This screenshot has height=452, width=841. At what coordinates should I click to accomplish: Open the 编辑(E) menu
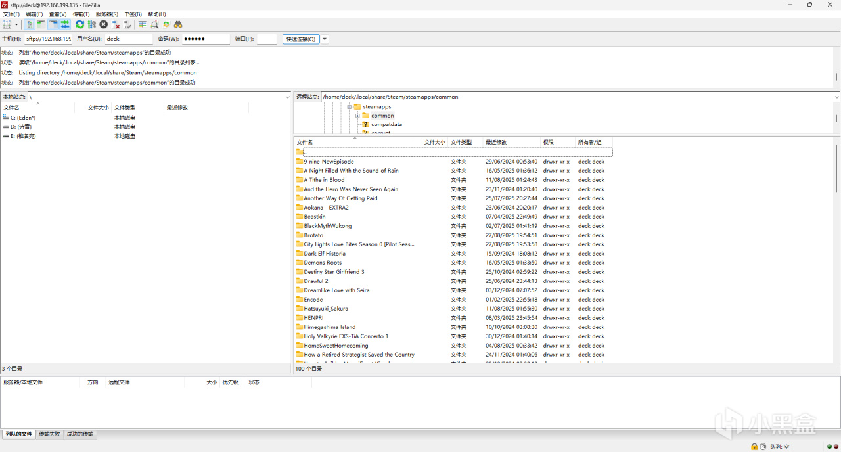click(x=34, y=14)
